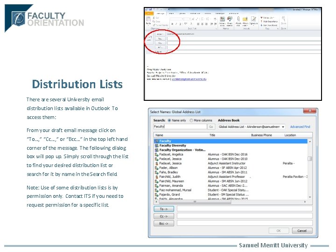The height and width of the screenshot is (252, 336).
Task: Select the Name only radio button
Action: tap(169, 120)
